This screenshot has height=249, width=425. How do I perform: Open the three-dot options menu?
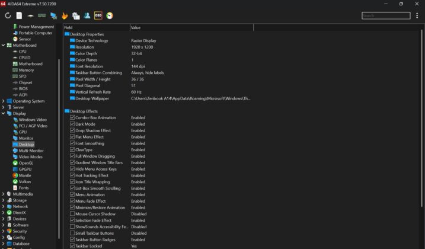pos(417,15)
